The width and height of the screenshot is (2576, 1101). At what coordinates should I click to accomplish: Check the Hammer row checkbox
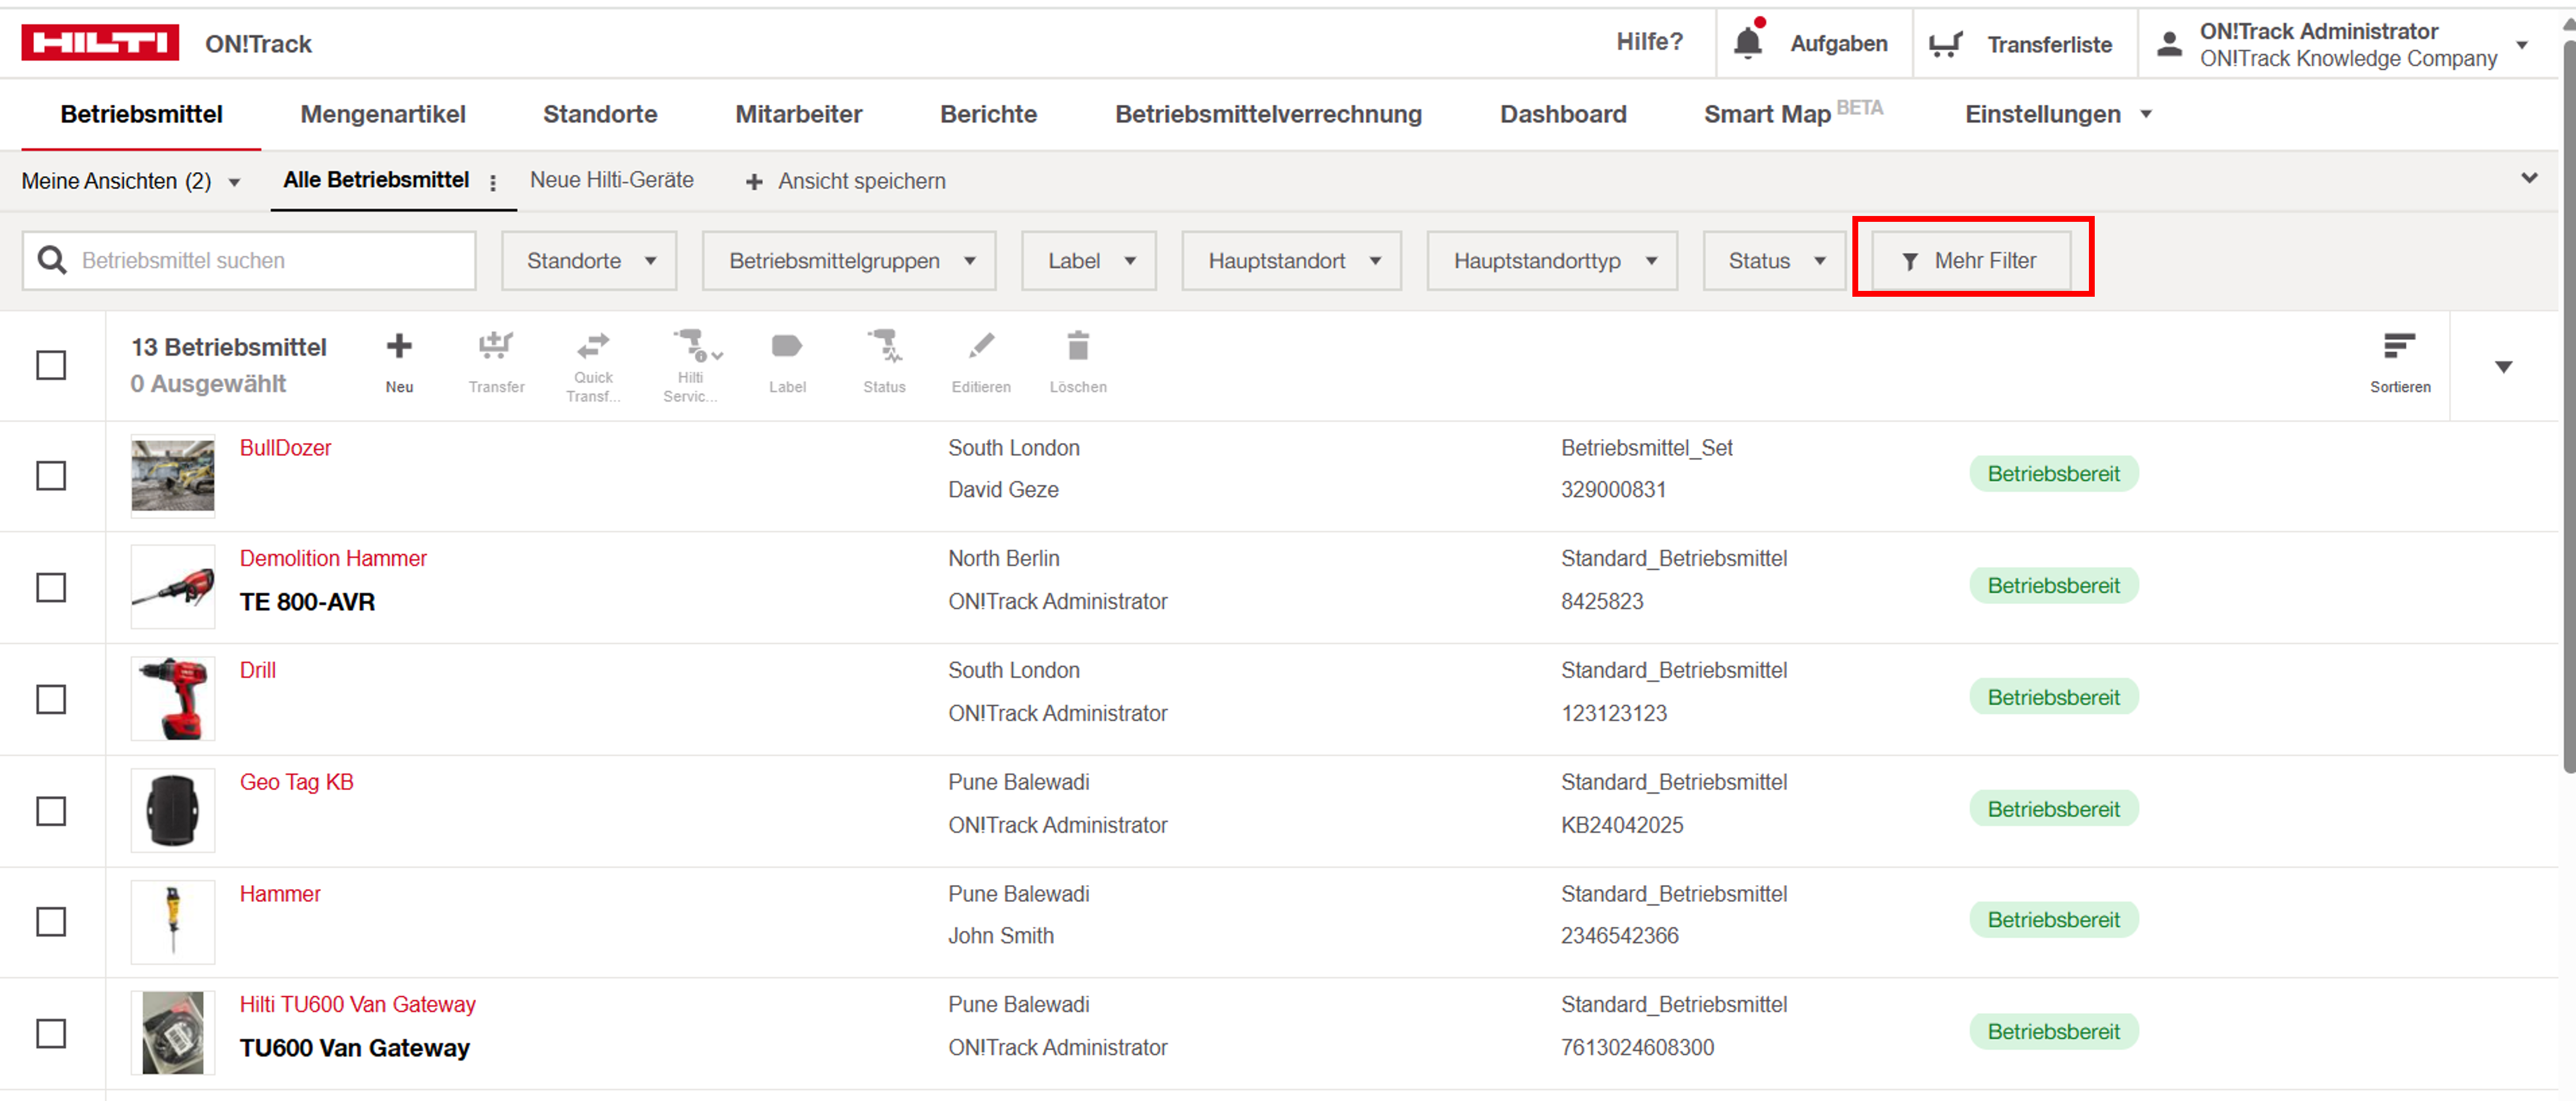51,921
